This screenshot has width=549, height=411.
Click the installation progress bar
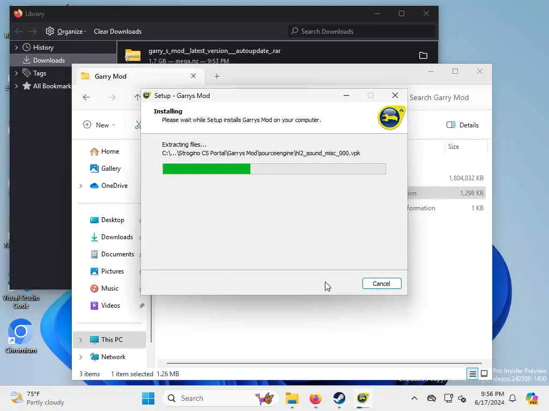click(274, 169)
